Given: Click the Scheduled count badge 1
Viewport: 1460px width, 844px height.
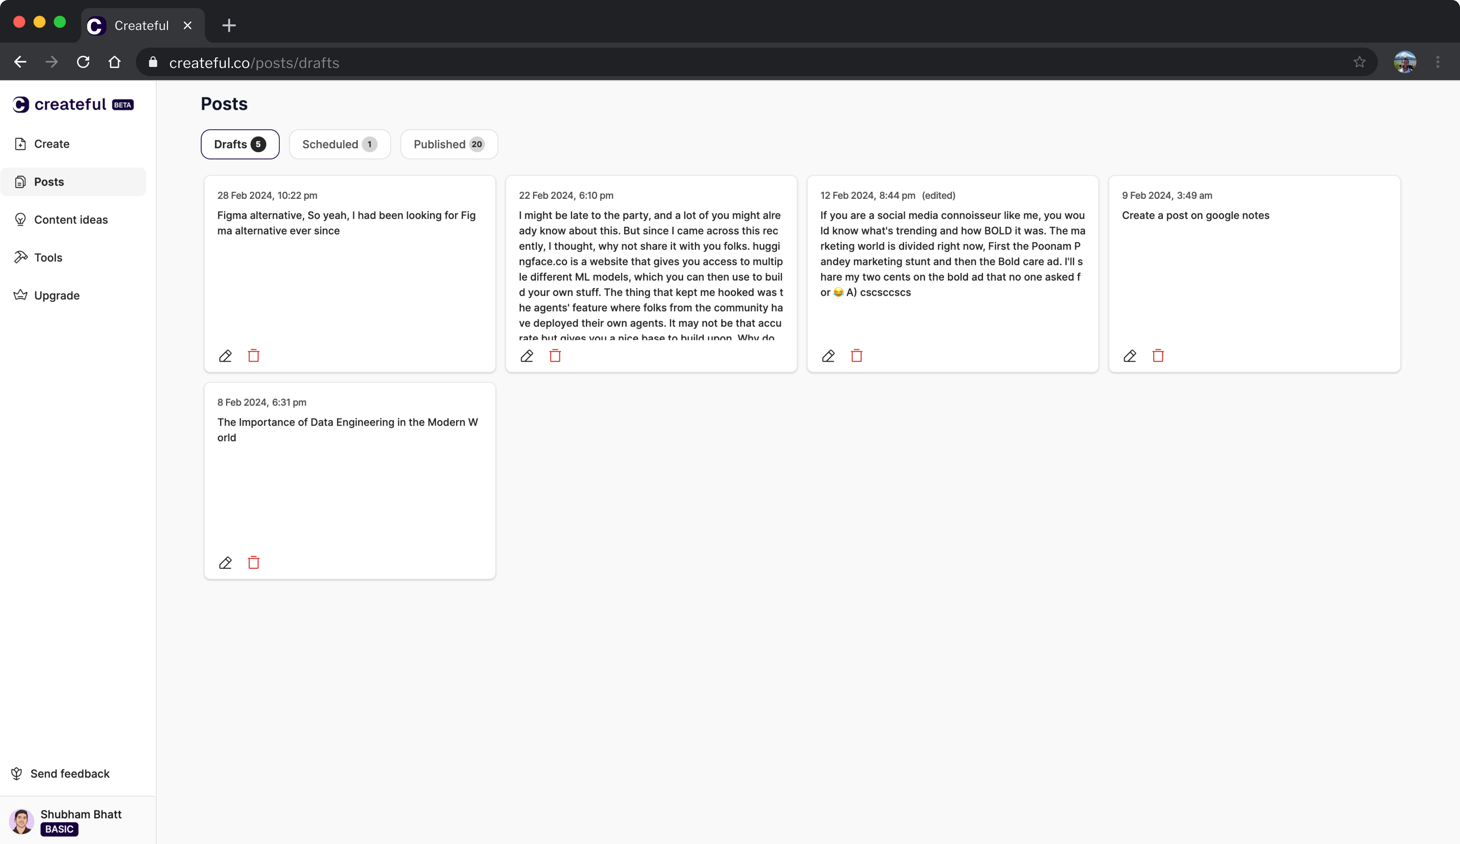Looking at the screenshot, I should 369,144.
